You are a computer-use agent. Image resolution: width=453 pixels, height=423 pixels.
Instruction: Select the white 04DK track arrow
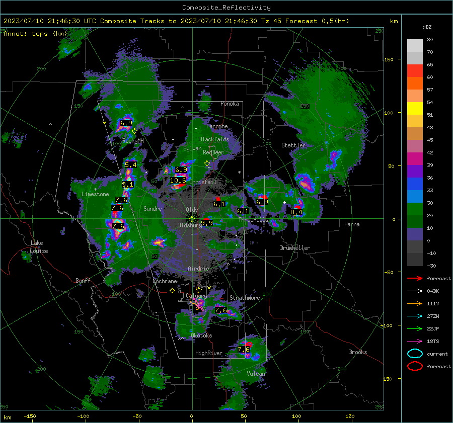tap(415, 291)
